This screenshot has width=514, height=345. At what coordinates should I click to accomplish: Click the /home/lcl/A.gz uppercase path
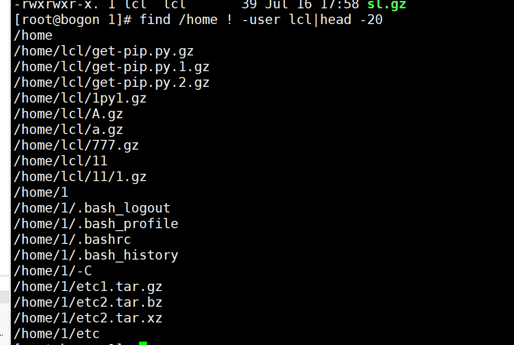point(68,114)
